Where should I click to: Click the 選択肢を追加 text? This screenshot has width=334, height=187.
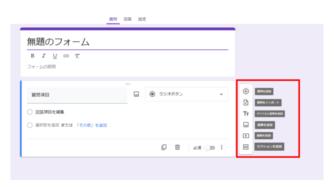coord(47,125)
